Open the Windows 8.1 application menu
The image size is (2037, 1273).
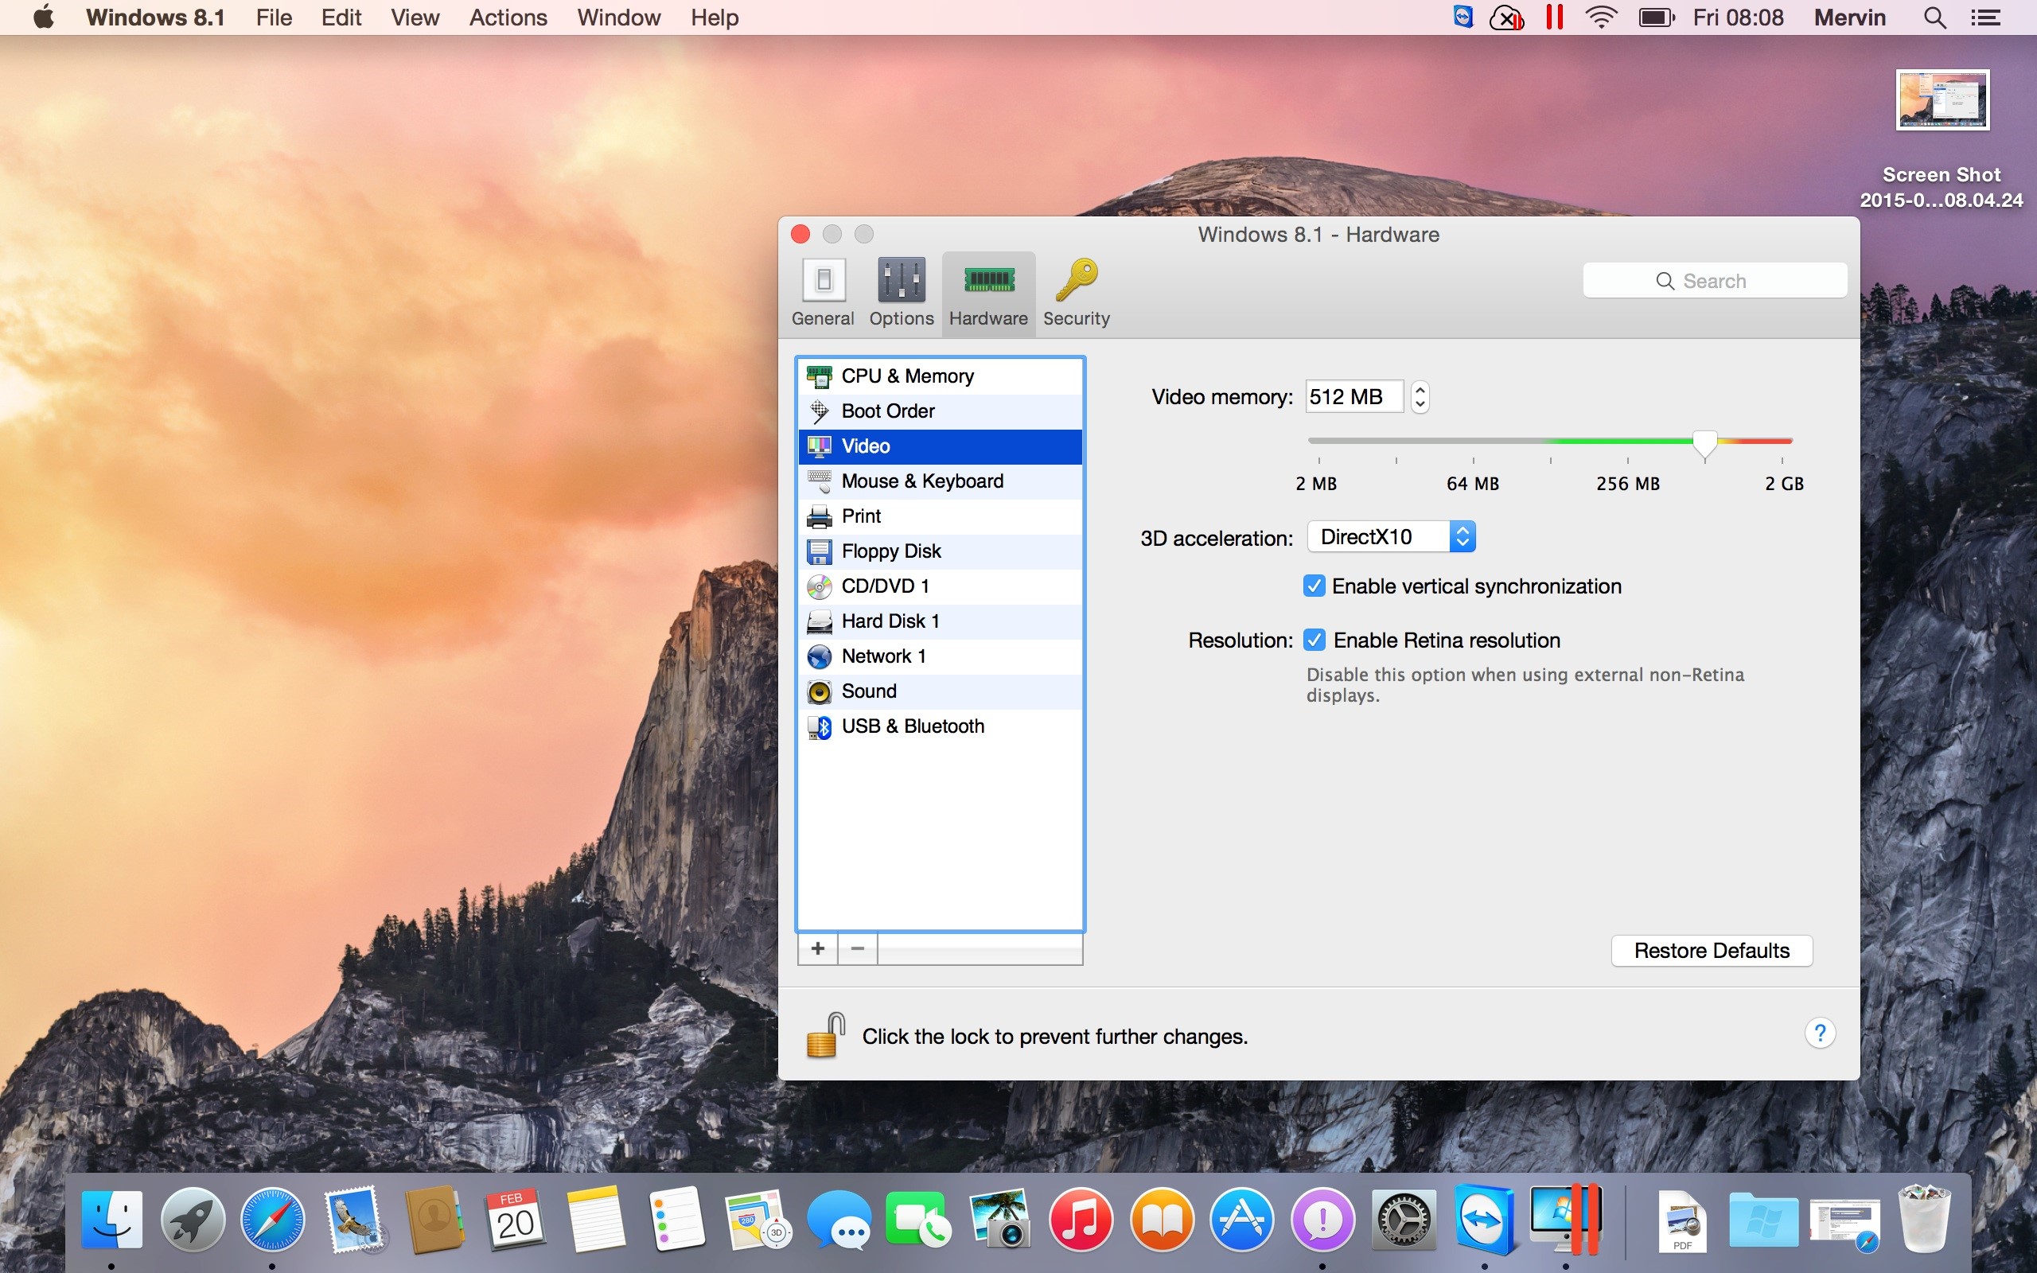point(155,17)
